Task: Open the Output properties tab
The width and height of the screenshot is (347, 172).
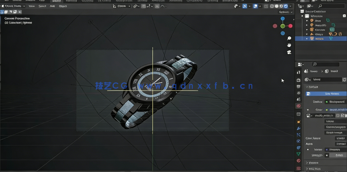Action: [x=298, y=86]
